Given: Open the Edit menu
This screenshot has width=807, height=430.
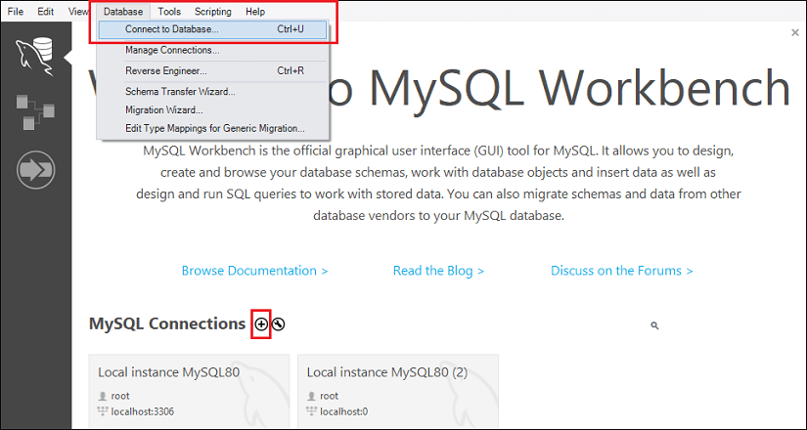Looking at the screenshot, I should [x=46, y=12].
